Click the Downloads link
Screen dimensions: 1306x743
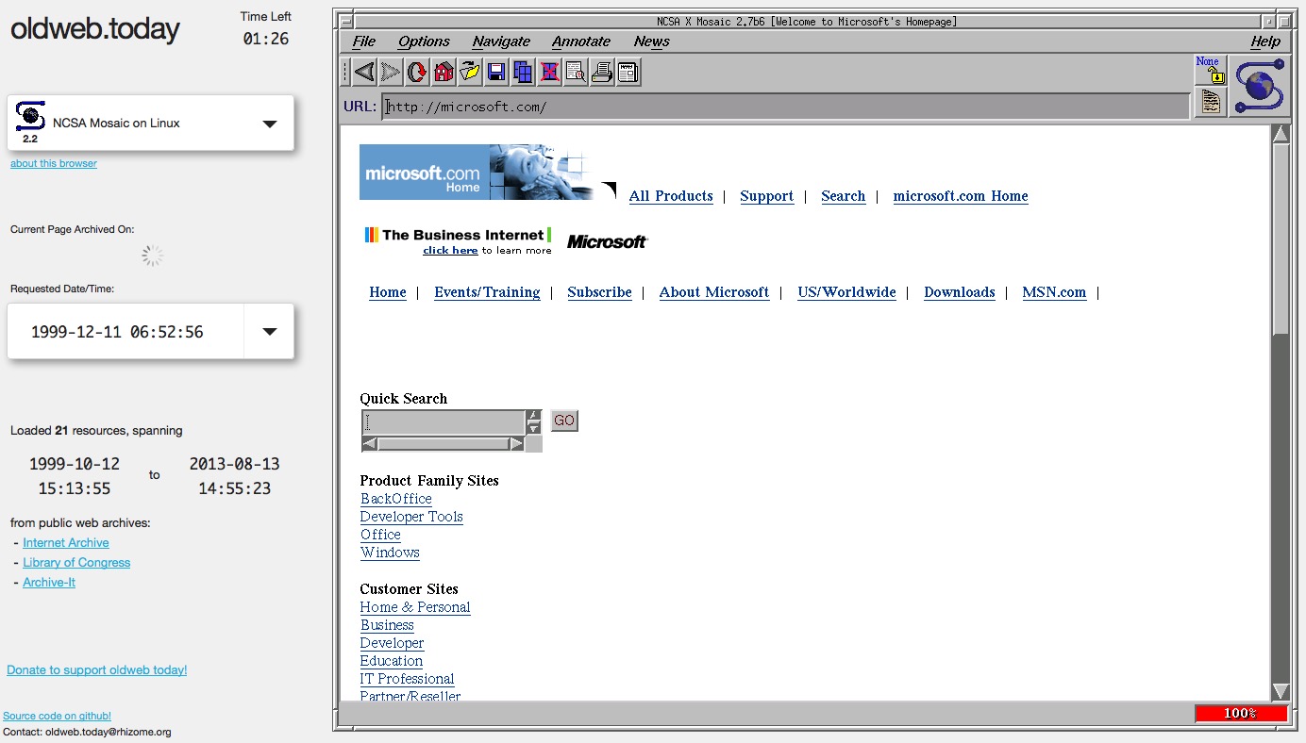point(960,292)
